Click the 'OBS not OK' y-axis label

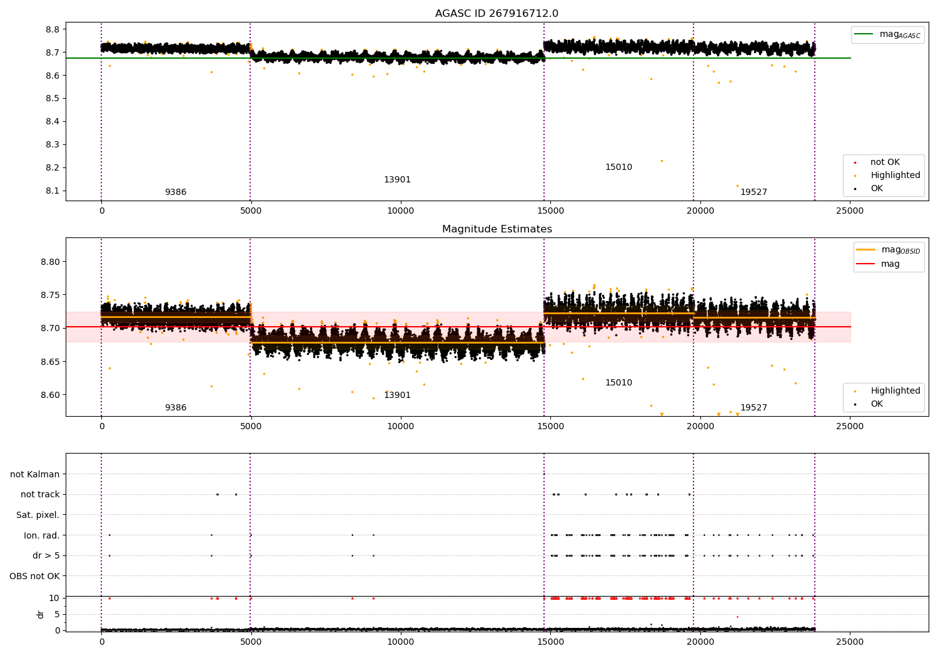tap(34, 577)
